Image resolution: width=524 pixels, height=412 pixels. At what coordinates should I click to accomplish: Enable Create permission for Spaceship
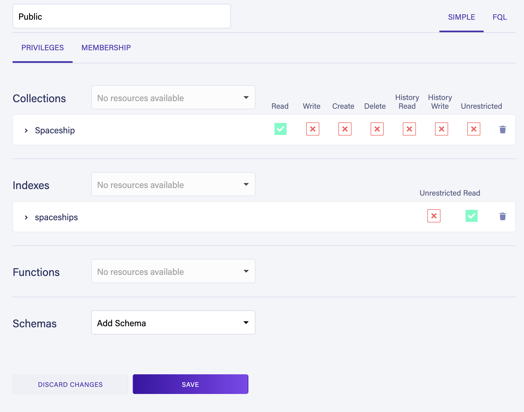[345, 129]
